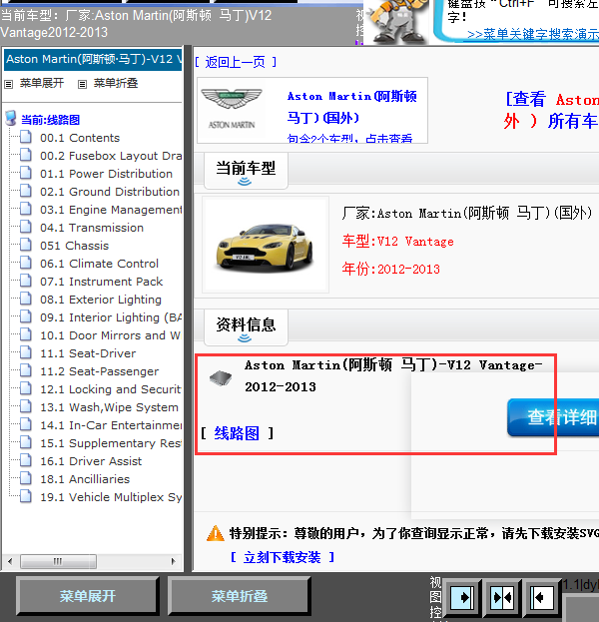Click left-arrow view control button
This screenshot has height=622, width=599.
click(x=542, y=597)
